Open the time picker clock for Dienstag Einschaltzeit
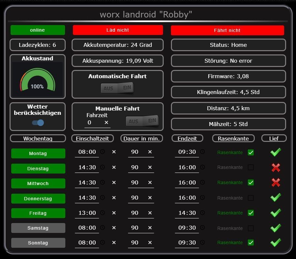Viewport: 296px width, 259px height. pos(102,167)
